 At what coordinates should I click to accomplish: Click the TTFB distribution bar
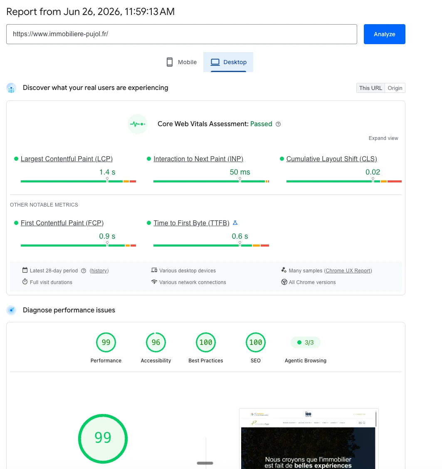tap(211, 245)
